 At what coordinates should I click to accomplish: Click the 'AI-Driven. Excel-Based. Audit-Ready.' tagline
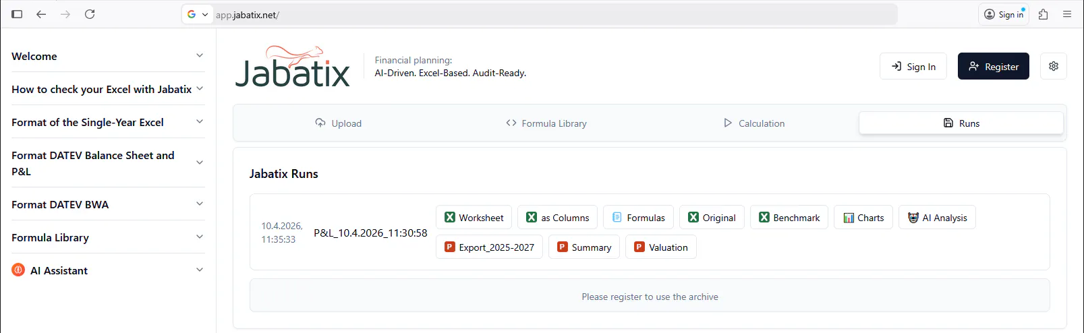pyautogui.click(x=450, y=73)
